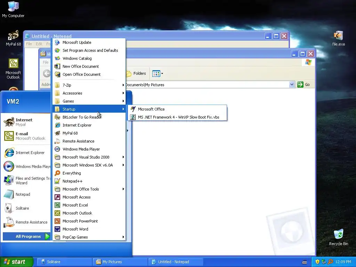The height and width of the screenshot is (267, 356).
Task: Toggle Folders pane in My Pictures
Action: 136,74
